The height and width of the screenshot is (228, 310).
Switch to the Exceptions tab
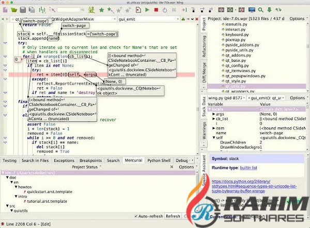[64, 160]
